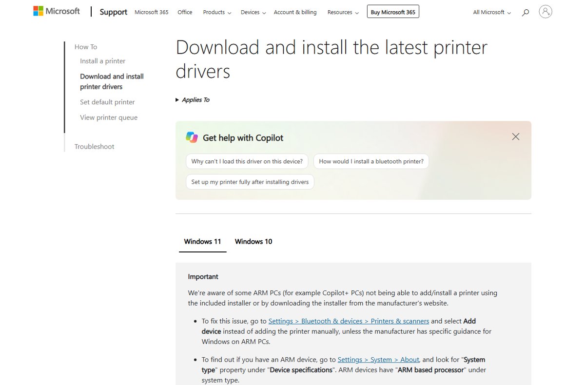Expand the Devices dropdown
Screen dimensions: 585x385
253,12
